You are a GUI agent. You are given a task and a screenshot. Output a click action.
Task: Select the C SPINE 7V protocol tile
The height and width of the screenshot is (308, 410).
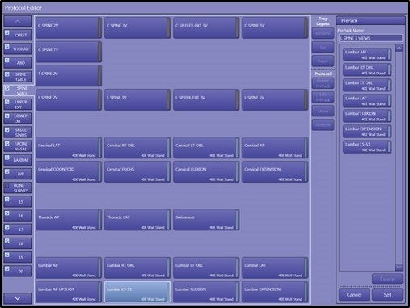point(69,52)
